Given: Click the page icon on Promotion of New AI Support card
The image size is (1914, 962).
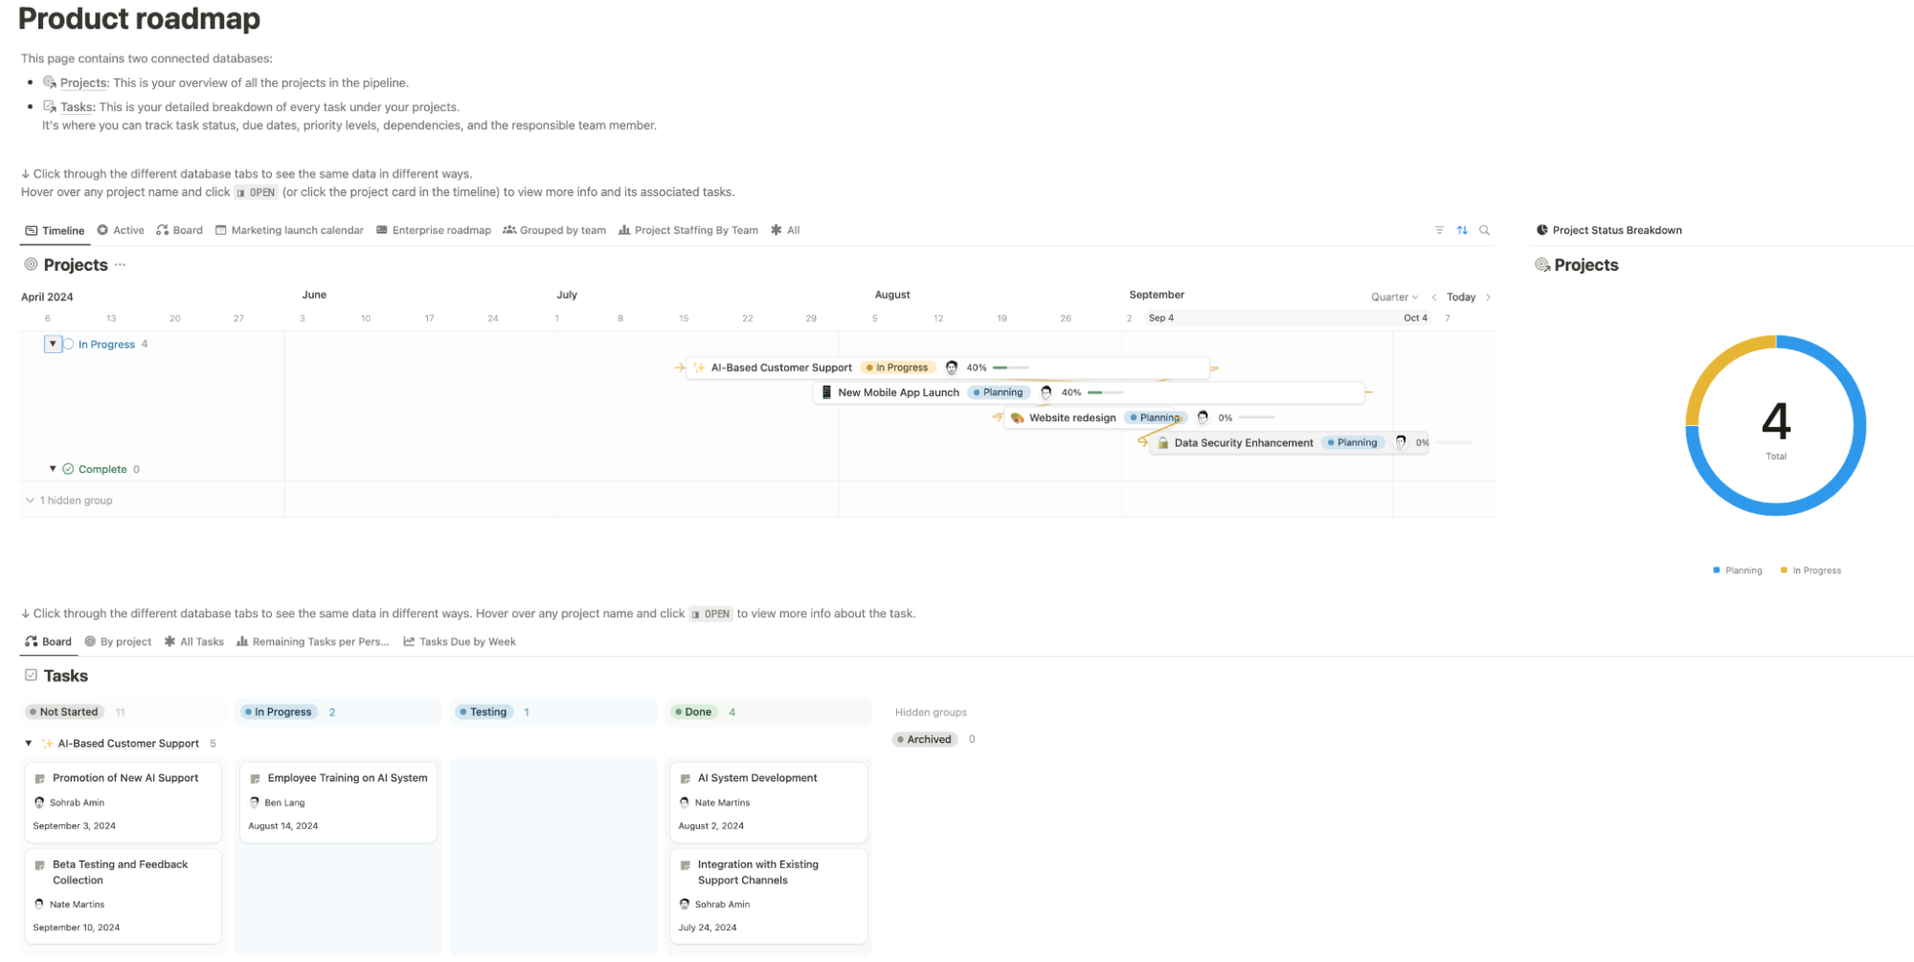Looking at the screenshot, I should click(40, 779).
